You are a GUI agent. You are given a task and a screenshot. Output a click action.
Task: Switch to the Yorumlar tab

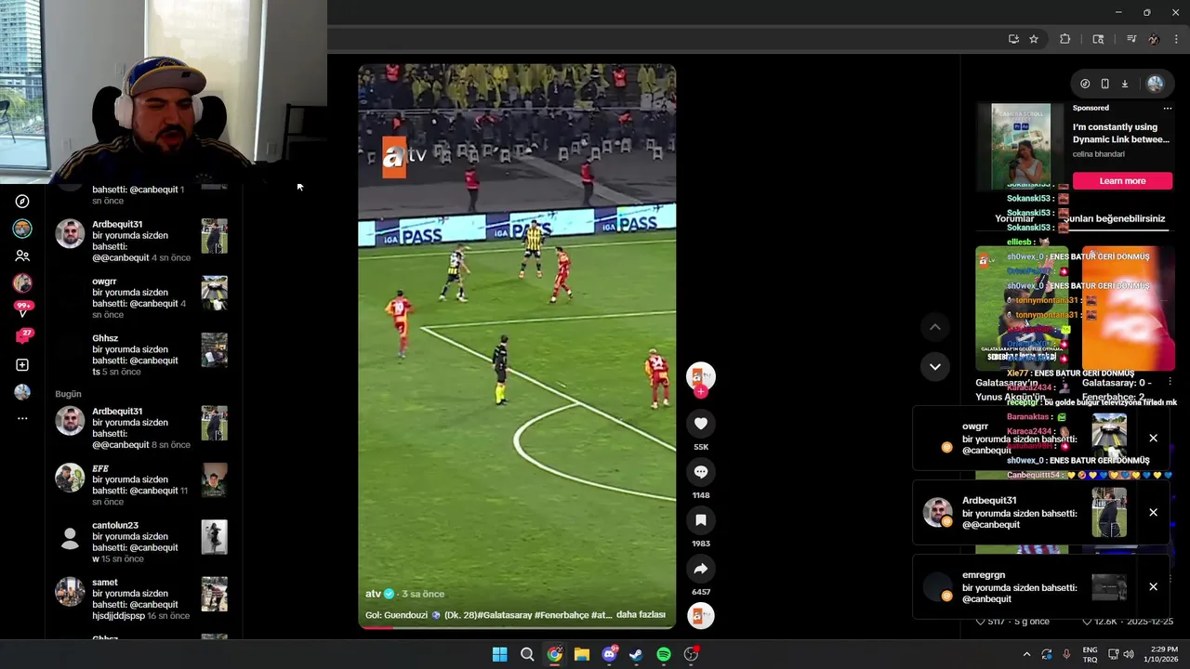point(1013,219)
